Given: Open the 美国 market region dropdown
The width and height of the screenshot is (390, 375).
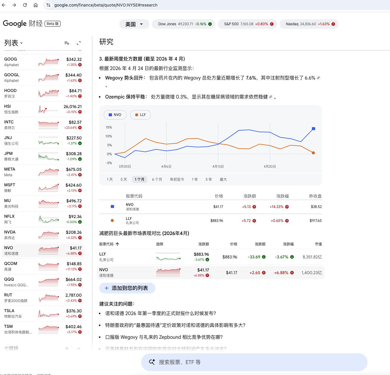Looking at the screenshot, I should (x=134, y=24).
